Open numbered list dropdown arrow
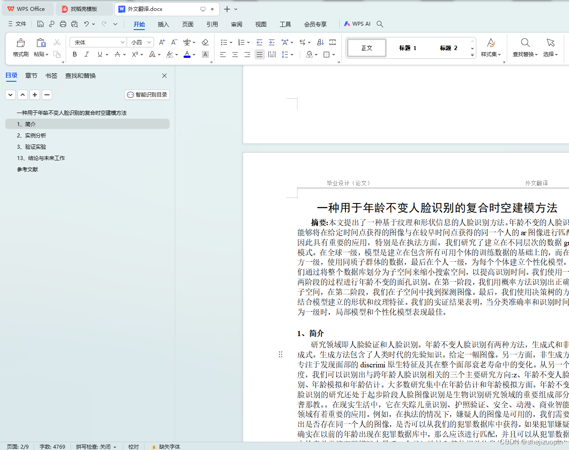Screen dimensions: 569x450 (248, 43)
